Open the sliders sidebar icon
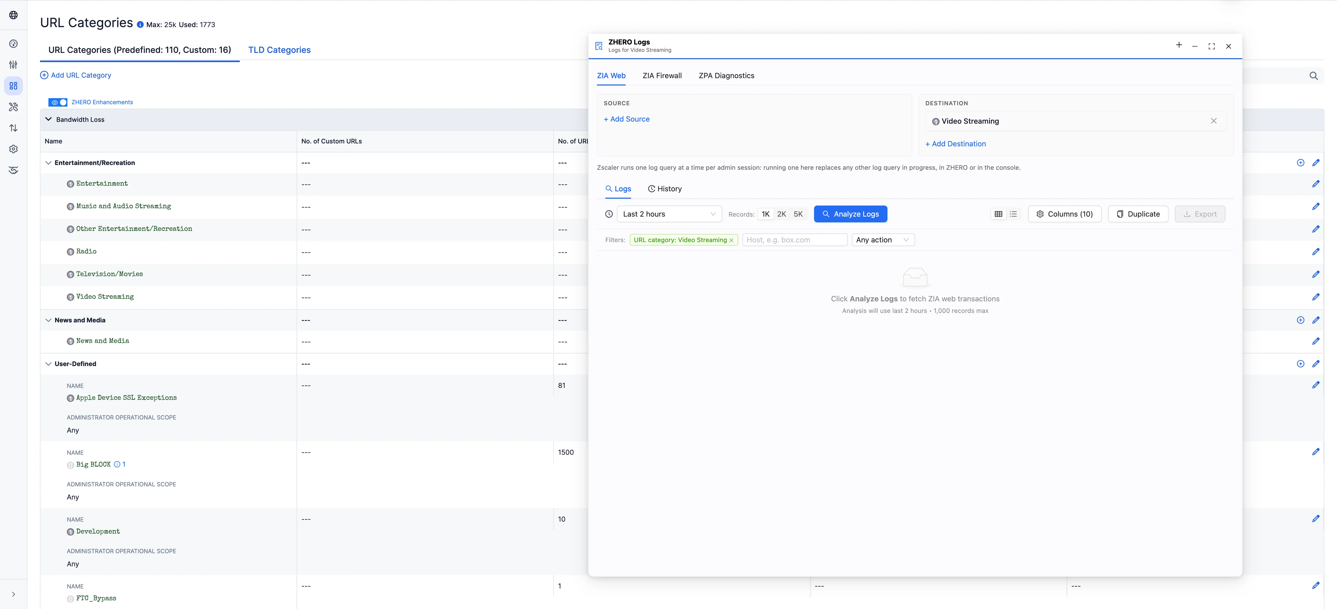1337x609 pixels. (13, 65)
